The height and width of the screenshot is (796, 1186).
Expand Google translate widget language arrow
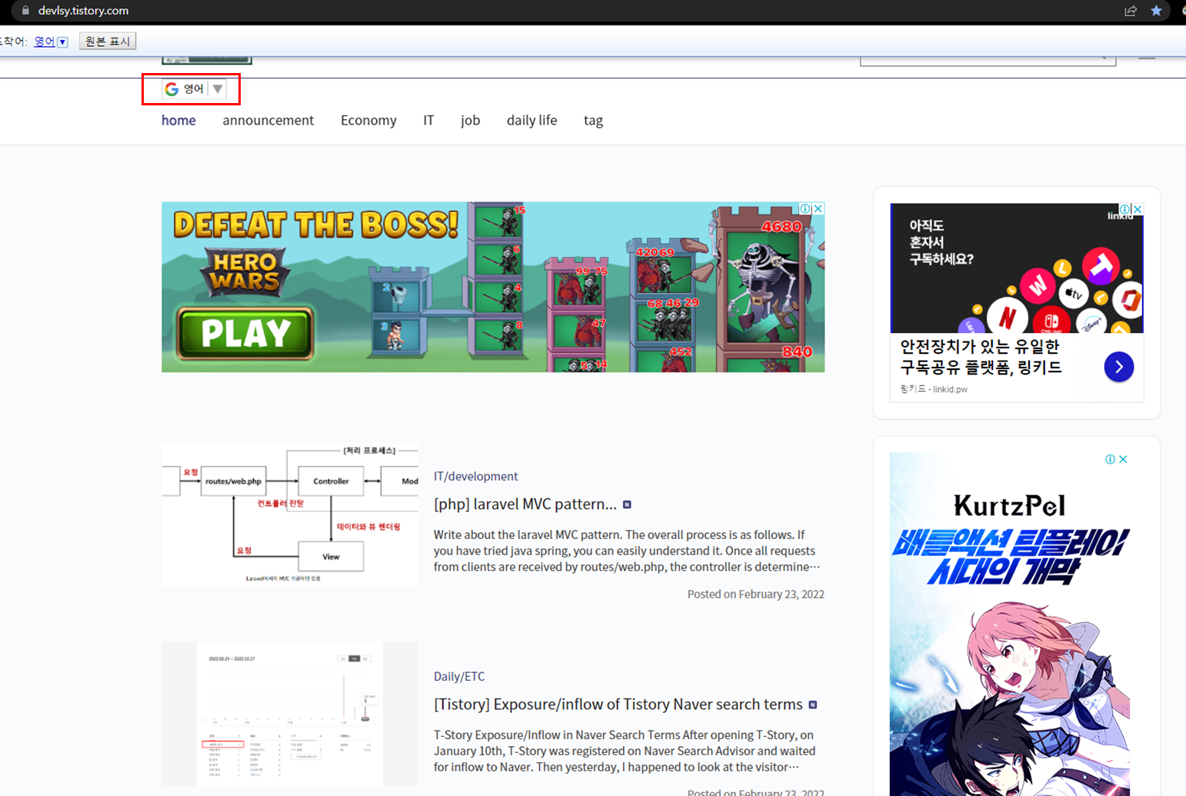point(218,89)
